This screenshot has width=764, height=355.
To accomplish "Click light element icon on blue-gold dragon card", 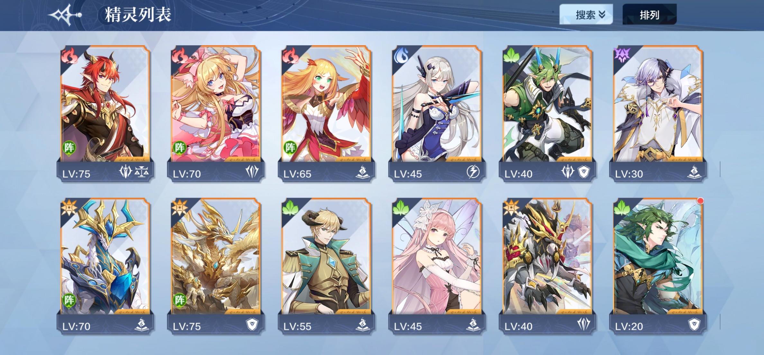I will click(69, 207).
